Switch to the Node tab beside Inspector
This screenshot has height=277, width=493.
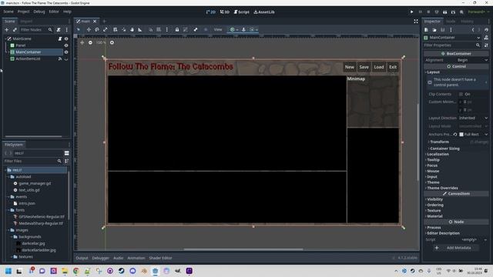[x=451, y=22]
